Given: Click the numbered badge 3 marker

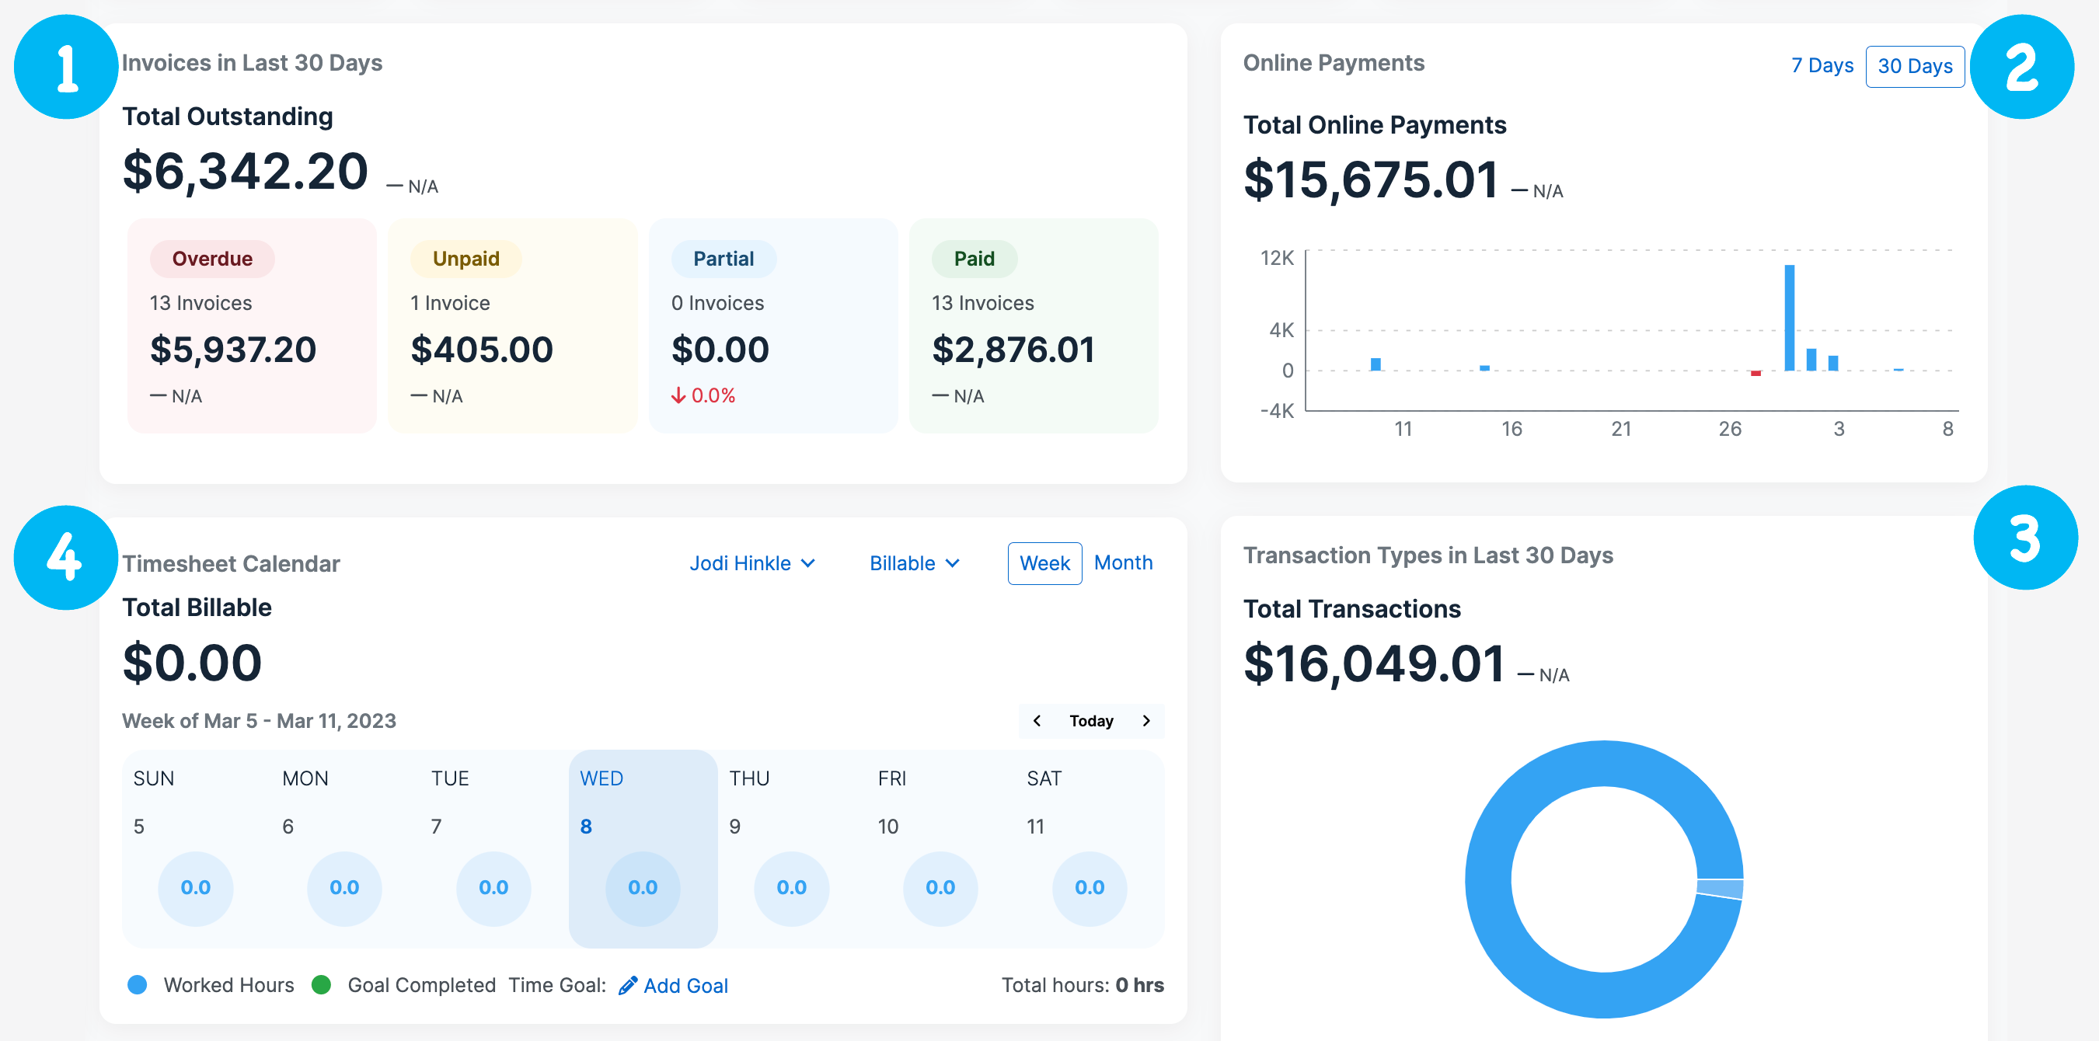Looking at the screenshot, I should pos(2026,538).
